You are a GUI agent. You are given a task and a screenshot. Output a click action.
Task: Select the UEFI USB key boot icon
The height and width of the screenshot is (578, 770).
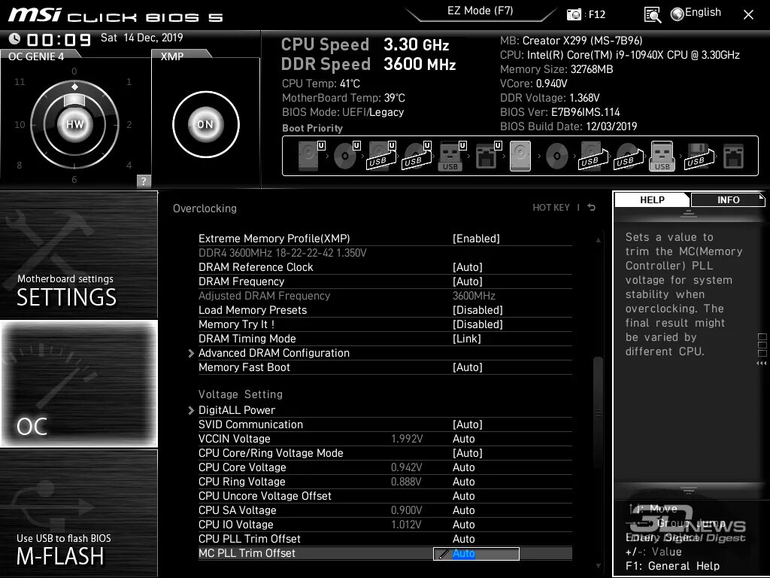(452, 156)
